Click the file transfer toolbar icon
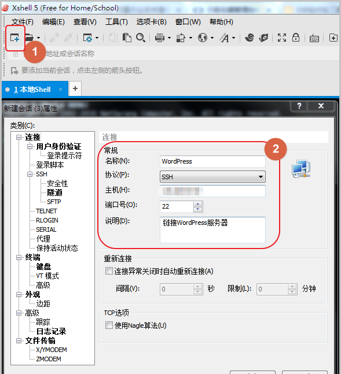 [x=181, y=38]
